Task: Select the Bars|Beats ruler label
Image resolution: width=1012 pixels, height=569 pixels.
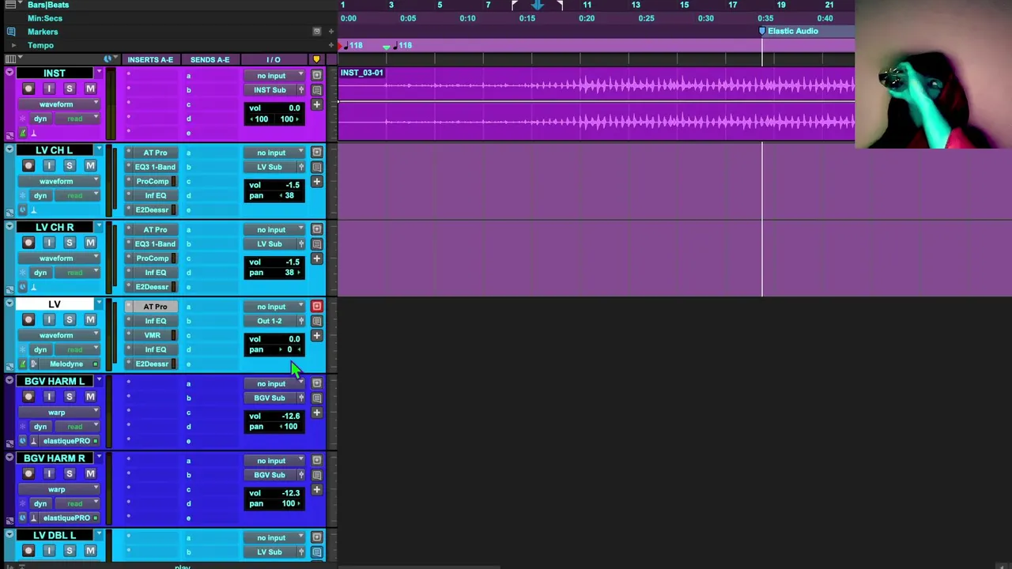Action: coord(48,5)
